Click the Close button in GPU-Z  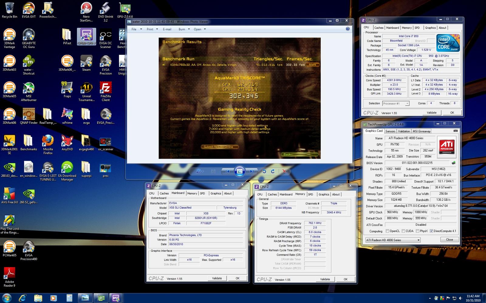coord(450,240)
